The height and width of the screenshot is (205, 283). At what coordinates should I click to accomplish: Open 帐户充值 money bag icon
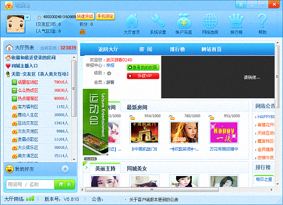[x=183, y=24]
